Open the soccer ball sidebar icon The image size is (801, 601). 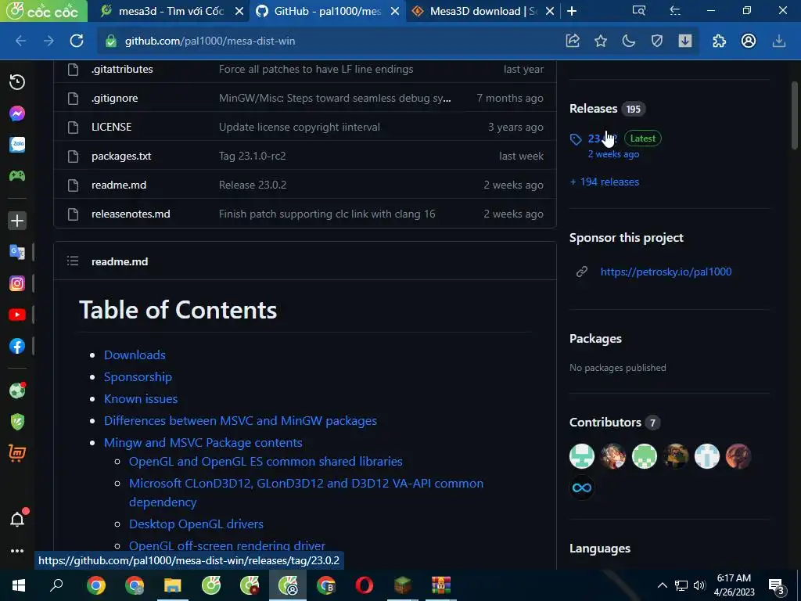tap(17, 390)
